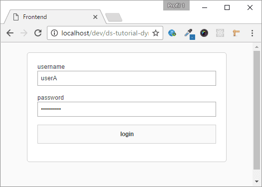Open the Profil 1 profile switcher
Viewport: 262px width, 187px height.
pyautogui.click(x=176, y=5)
